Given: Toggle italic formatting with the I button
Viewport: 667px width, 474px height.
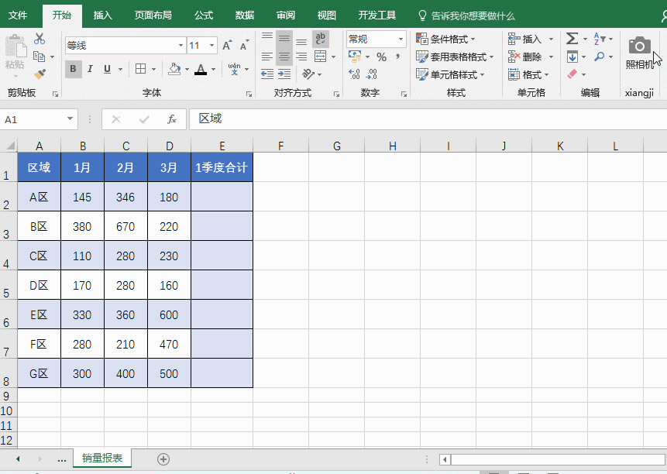Looking at the screenshot, I should 90,69.
